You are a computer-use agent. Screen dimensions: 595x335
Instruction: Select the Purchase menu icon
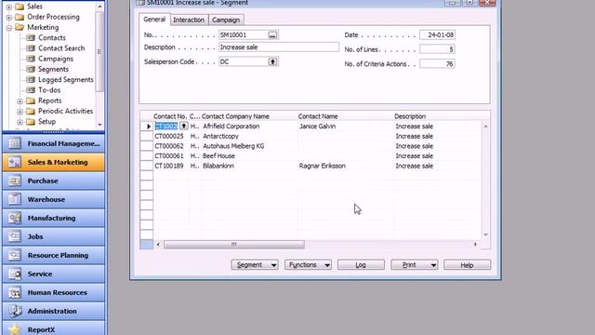pyautogui.click(x=15, y=181)
